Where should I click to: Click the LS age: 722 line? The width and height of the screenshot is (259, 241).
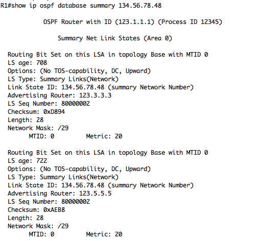27,161
